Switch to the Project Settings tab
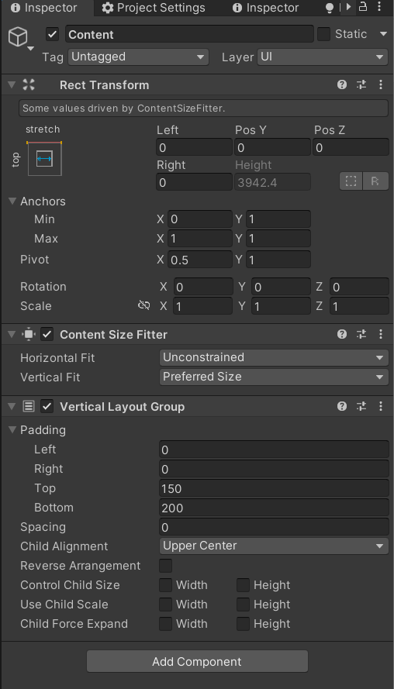 tap(154, 8)
